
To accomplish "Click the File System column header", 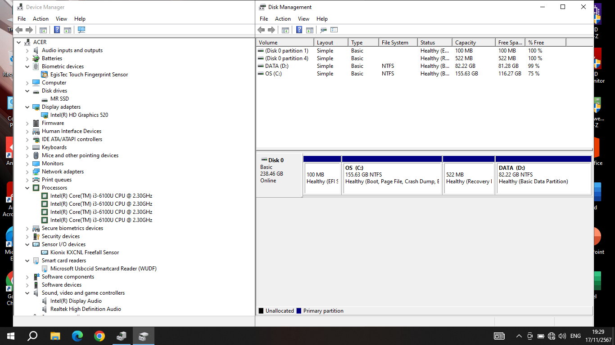I will click(x=397, y=43).
